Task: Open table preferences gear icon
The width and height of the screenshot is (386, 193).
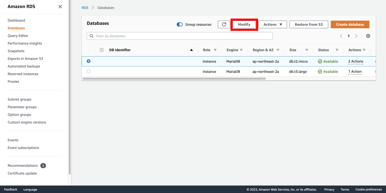Action: click(368, 36)
